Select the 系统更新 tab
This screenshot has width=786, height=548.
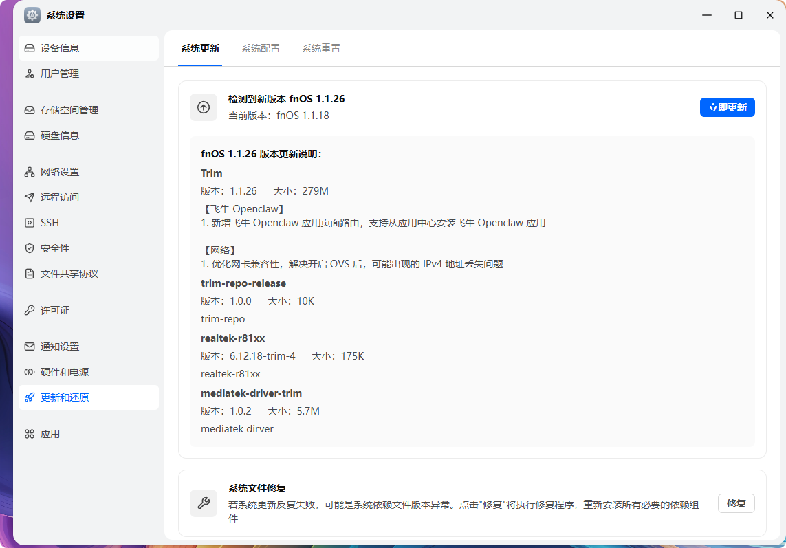pyautogui.click(x=199, y=48)
